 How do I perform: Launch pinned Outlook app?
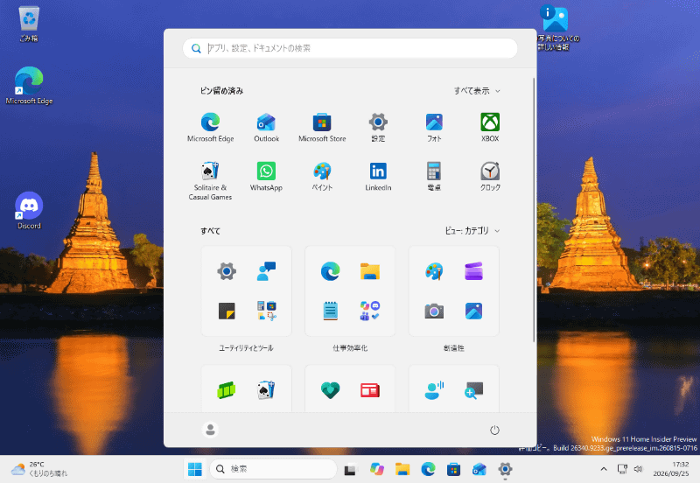pyautogui.click(x=267, y=127)
